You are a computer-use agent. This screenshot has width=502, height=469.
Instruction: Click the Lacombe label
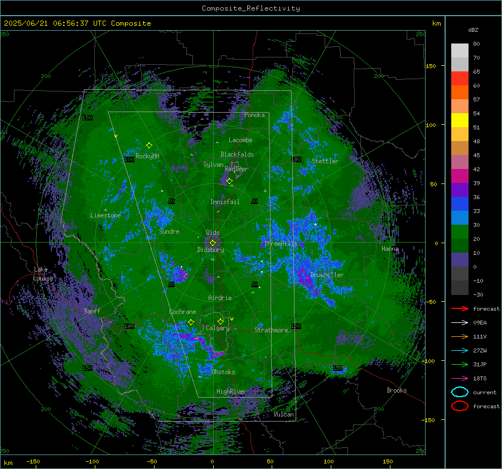pyautogui.click(x=240, y=140)
